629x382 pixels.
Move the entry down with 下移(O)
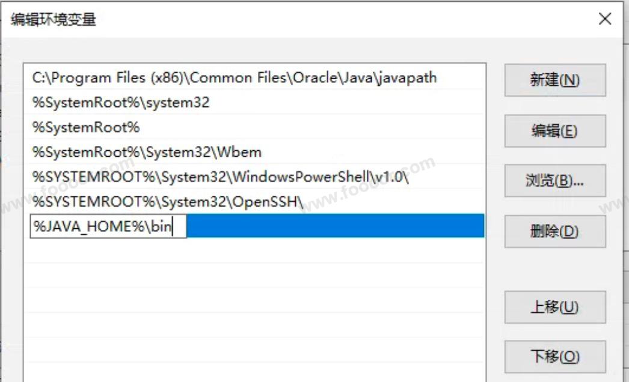coord(554,357)
